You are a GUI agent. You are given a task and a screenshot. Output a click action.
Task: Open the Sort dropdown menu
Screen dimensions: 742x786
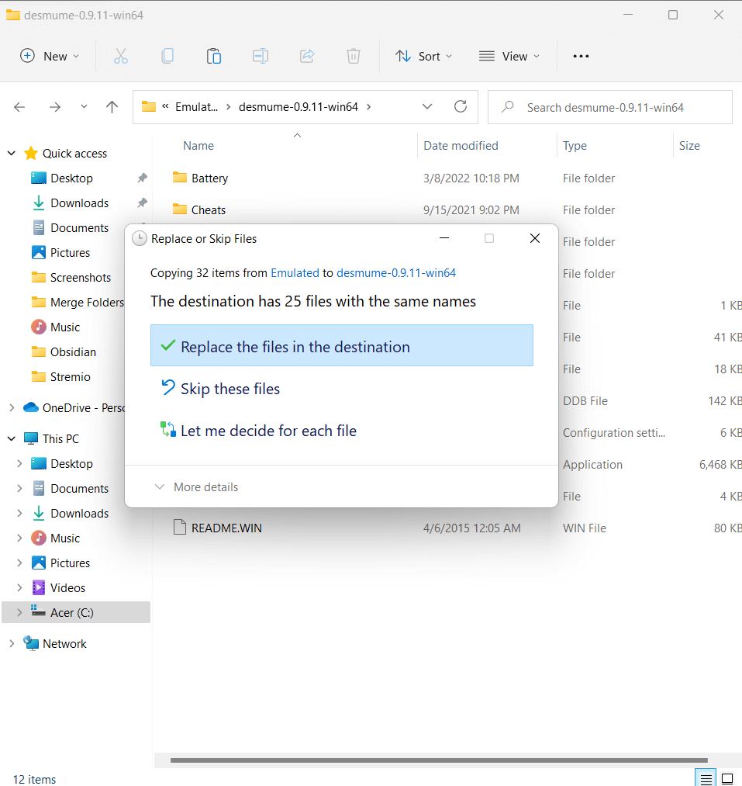[424, 56]
